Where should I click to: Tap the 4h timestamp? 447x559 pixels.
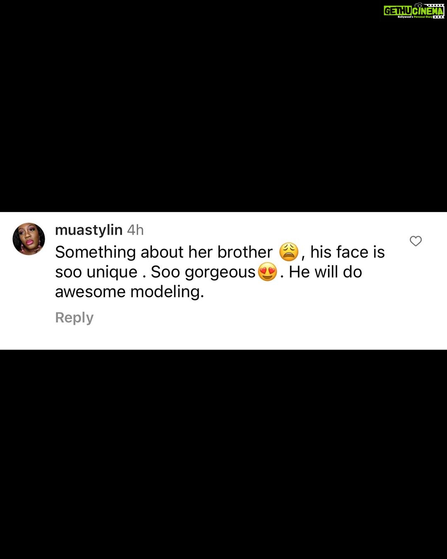[135, 230]
